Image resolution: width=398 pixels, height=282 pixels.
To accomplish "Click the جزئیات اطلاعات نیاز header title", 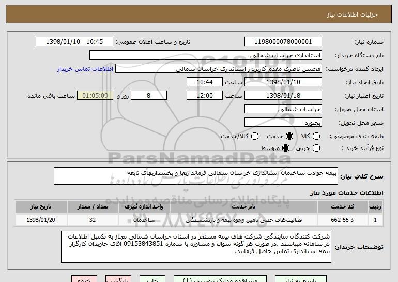I will (x=353, y=14).
